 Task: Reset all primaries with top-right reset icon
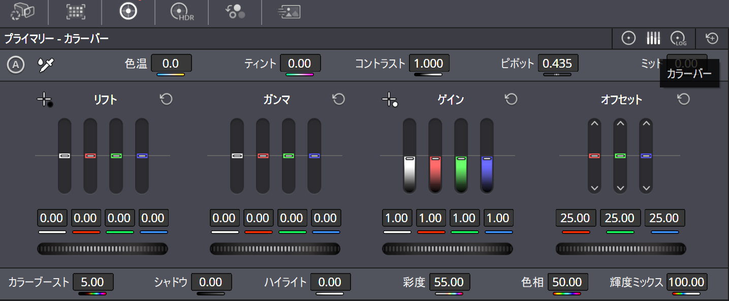[712, 38]
